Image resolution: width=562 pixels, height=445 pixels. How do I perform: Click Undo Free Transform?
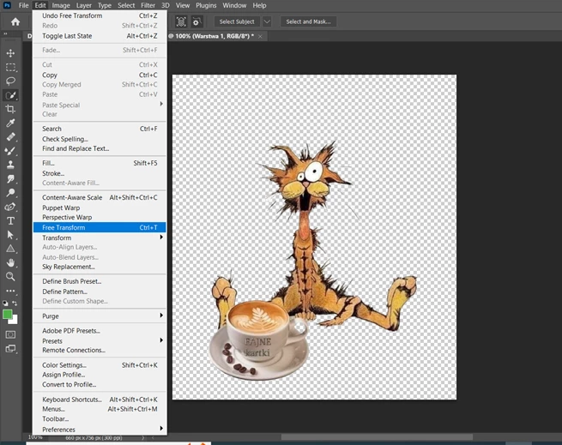coord(100,15)
